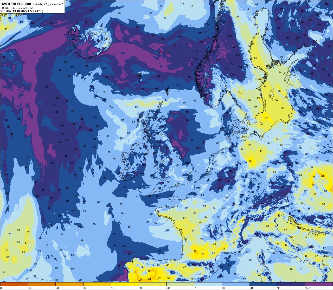Viewport: 333px width, 290px height.
Task: Click the 'Rakastig (%) í 2 m hæð' label
Action: [x=48, y=4]
